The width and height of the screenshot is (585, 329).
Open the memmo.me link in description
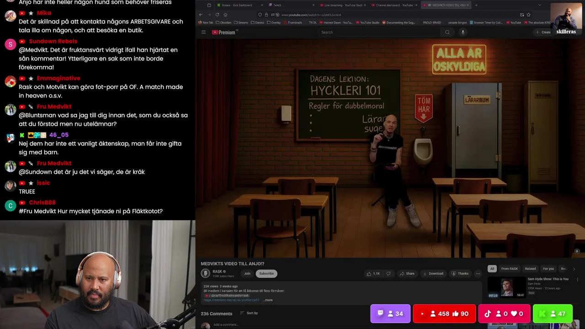pyautogui.click(x=231, y=300)
